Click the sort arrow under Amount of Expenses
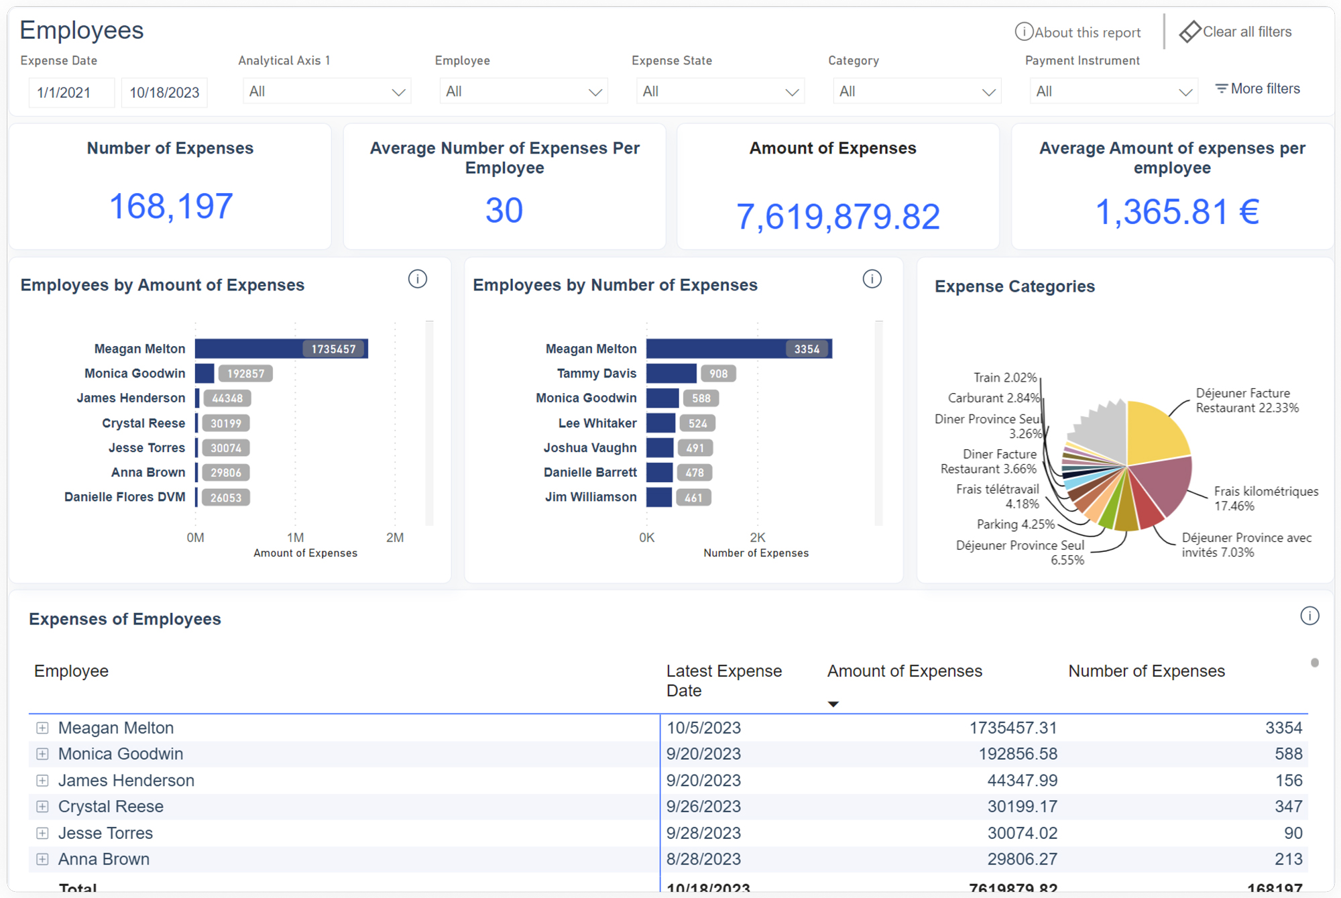This screenshot has height=898, width=1341. click(x=833, y=704)
